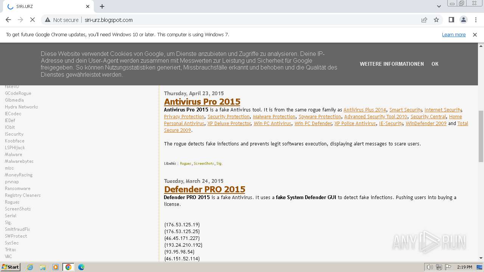Screen dimensions: 484x272
Task: Close the SIRI.URZ tab
Action: (x=88, y=6)
